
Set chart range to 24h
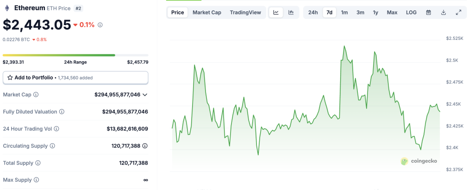[x=313, y=13]
